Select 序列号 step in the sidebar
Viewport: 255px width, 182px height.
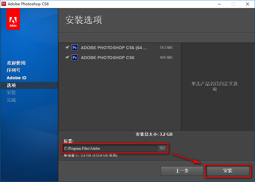pyautogui.click(x=14, y=70)
